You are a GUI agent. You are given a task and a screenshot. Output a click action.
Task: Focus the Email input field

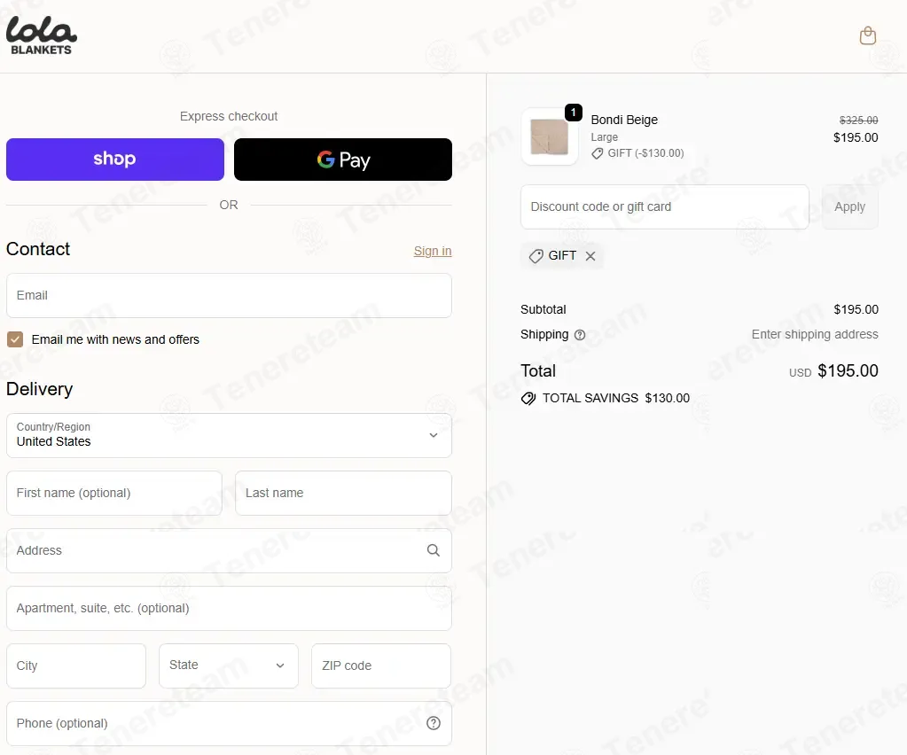pos(229,295)
